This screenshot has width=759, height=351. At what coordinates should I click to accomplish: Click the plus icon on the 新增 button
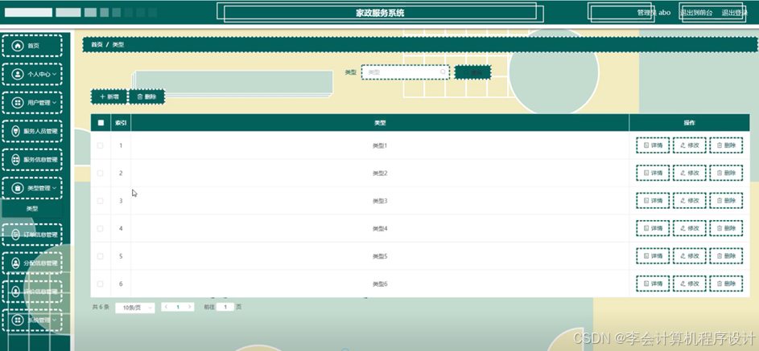[x=102, y=96]
